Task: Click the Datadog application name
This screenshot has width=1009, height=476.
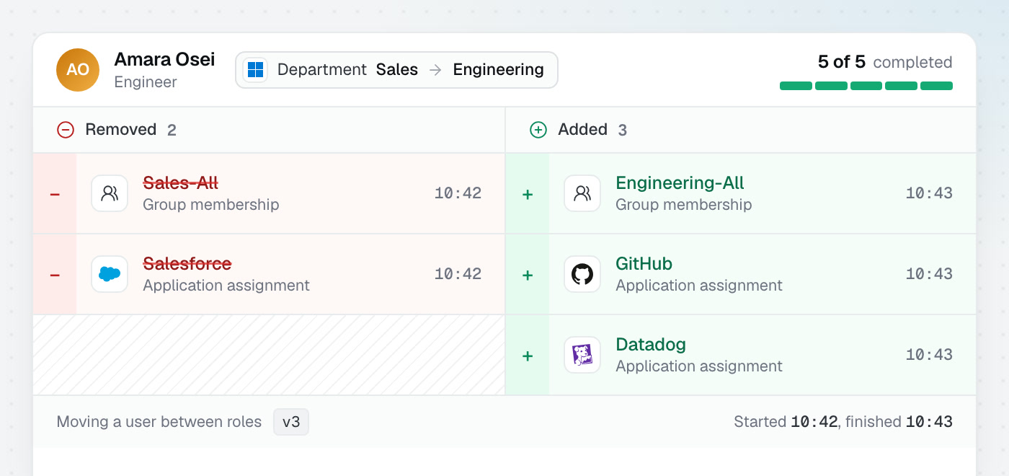Action: point(651,345)
